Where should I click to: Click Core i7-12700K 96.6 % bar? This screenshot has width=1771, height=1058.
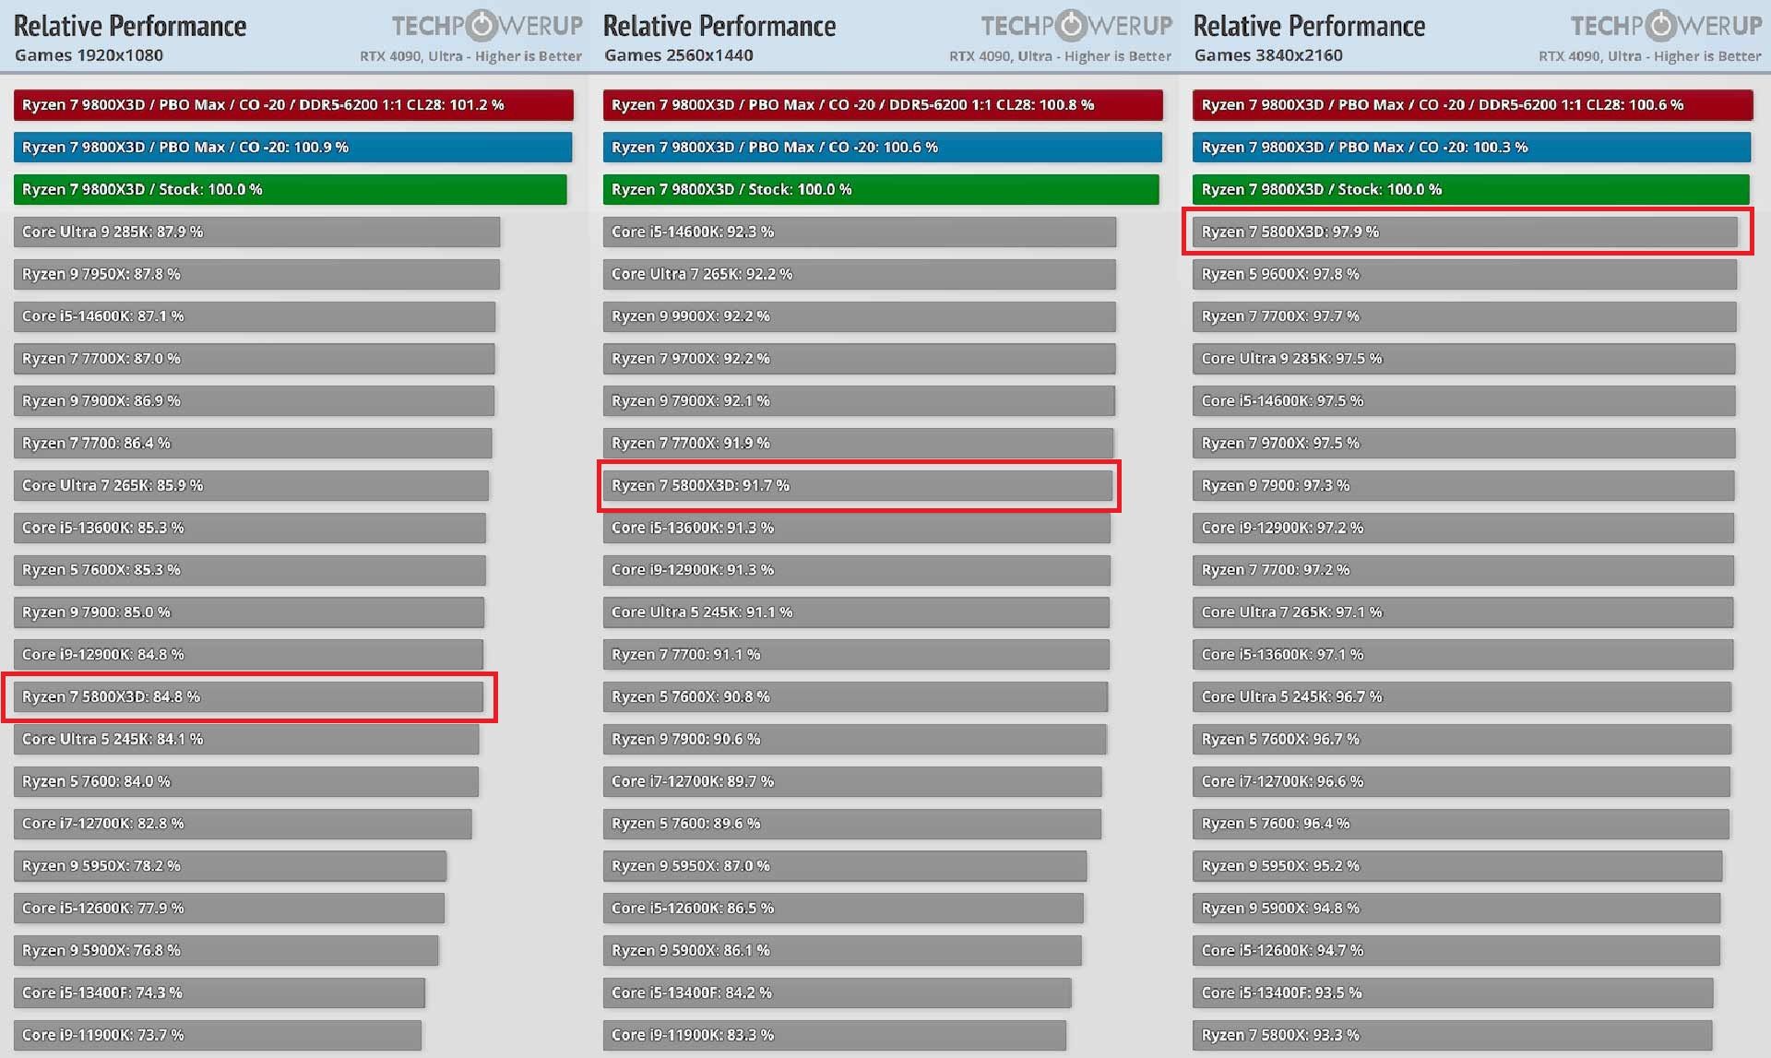[1461, 781]
